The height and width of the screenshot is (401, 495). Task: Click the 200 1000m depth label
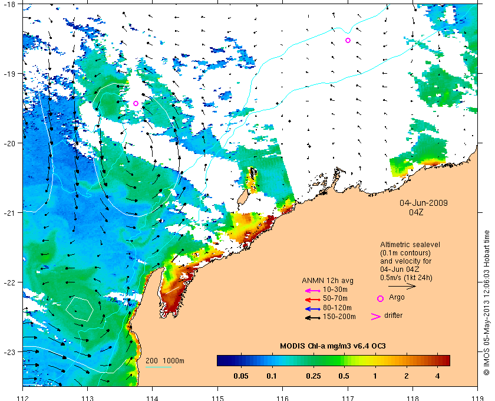[165, 361]
